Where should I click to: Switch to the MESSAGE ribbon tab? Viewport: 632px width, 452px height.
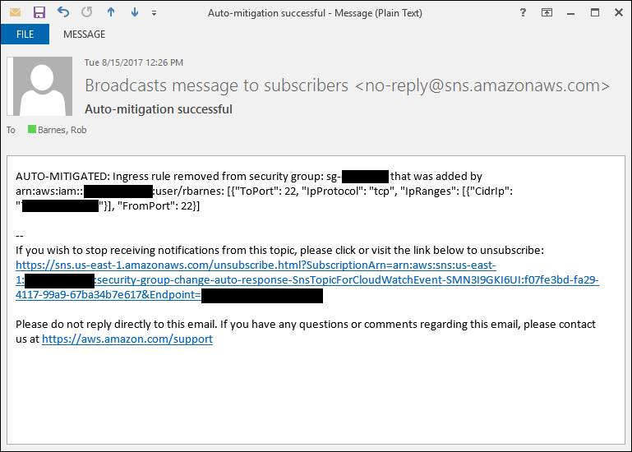tap(85, 35)
